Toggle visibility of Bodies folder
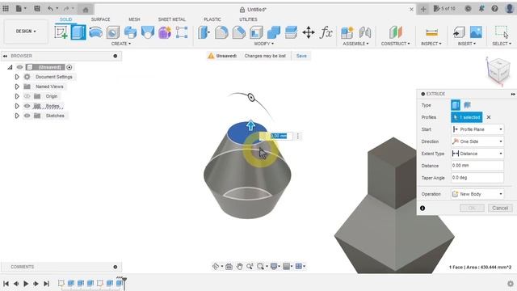The width and height of the screenshot is (517, 291). point(27,106)
